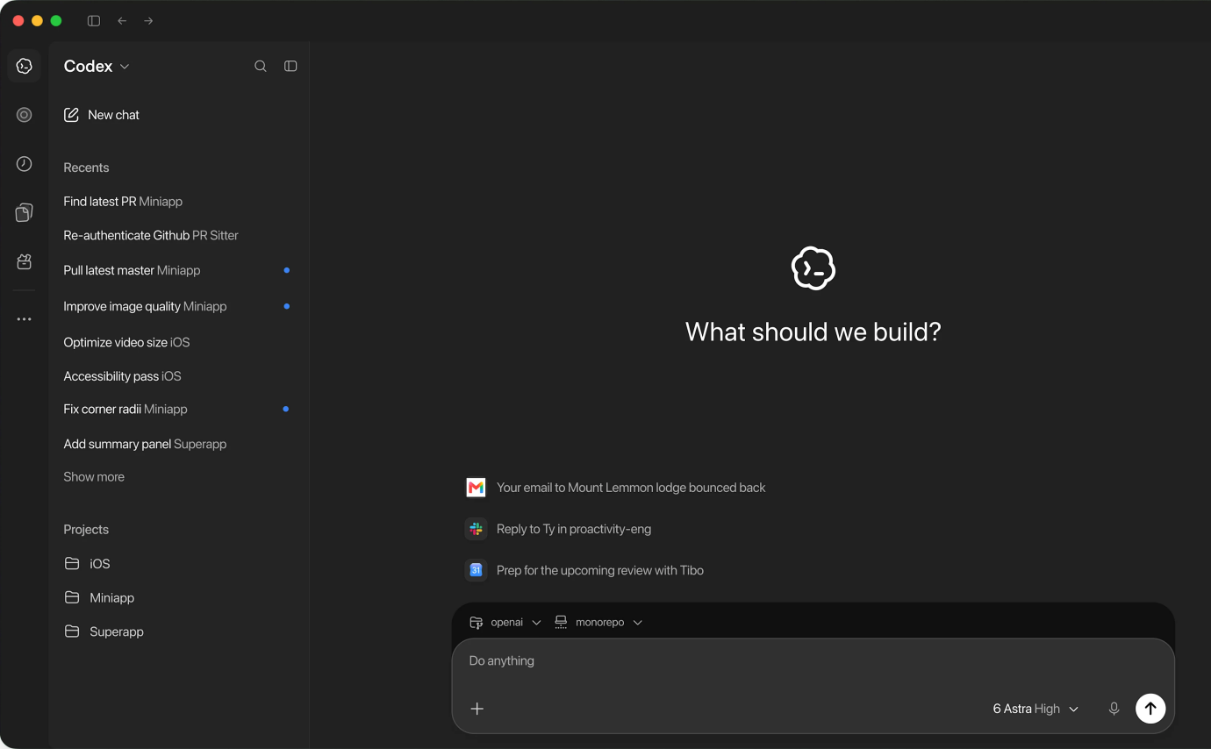
Task: Click Show more under Recents
Action: [x=94, y=477]
